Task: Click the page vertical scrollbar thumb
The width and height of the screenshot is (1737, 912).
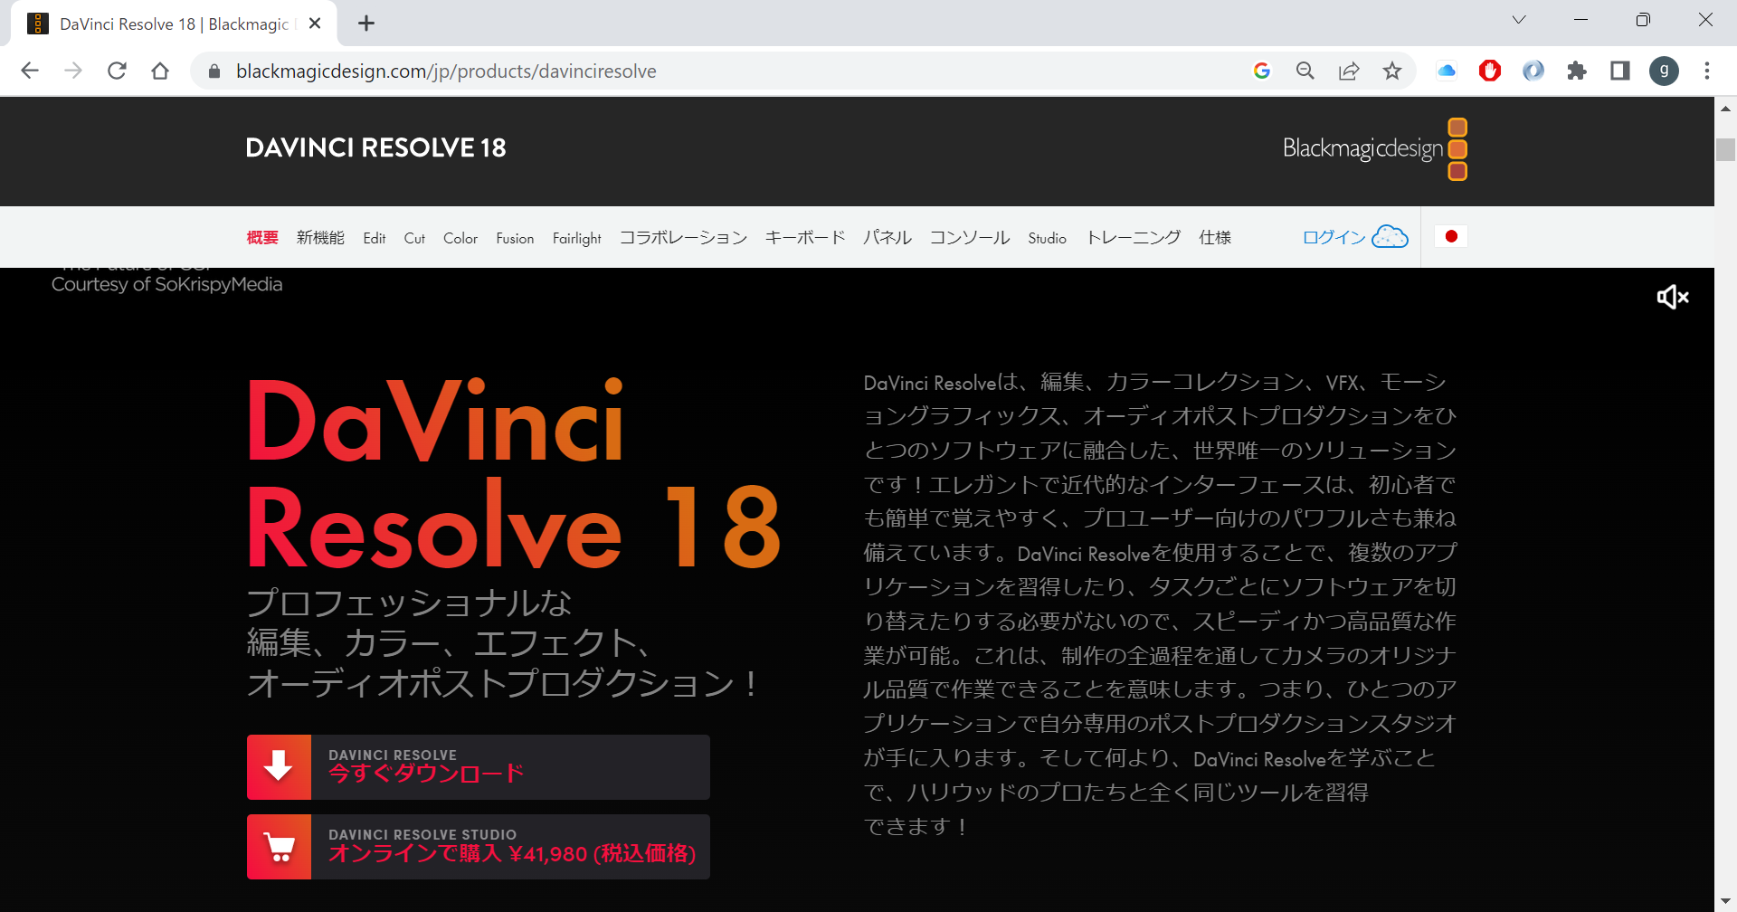Action: point(1725,149)
